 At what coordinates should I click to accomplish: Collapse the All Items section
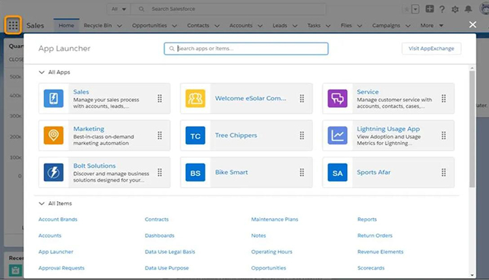coord(42,203)
